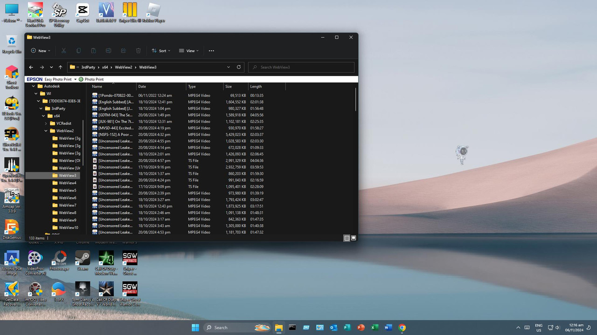Open the Sort dropdown menu
This screenshot has height=335, width=597.
[x=161, y=51]
